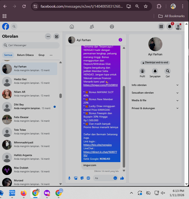
Task: Open Tole Tolee conversation
Action: (29, 132)
